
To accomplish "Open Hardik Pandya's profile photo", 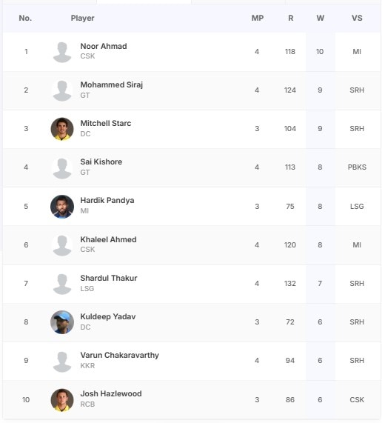I will tap(62, 207).
